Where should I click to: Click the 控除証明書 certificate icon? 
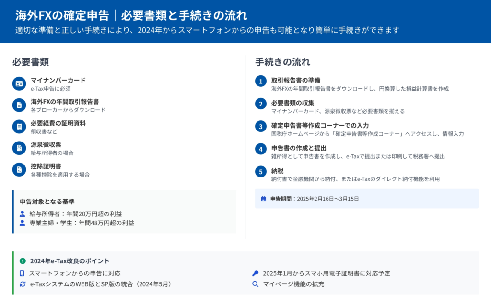19,169
